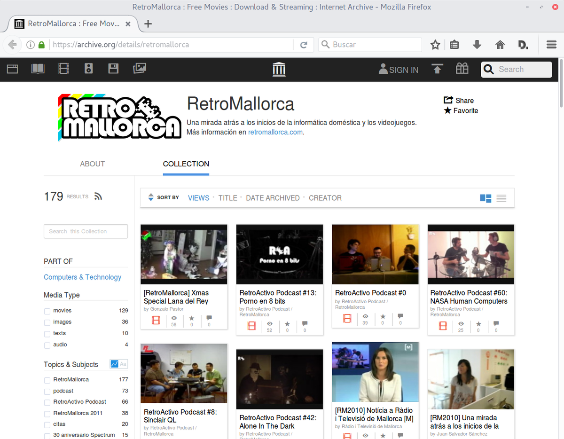
Task: Click the Search this Collection field
Action: pyautogui.click(x=86, y=231)
